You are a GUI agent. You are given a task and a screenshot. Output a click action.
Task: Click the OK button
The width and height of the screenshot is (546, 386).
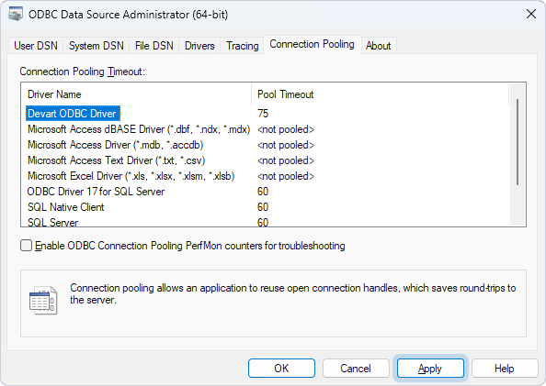click(281, 368)
